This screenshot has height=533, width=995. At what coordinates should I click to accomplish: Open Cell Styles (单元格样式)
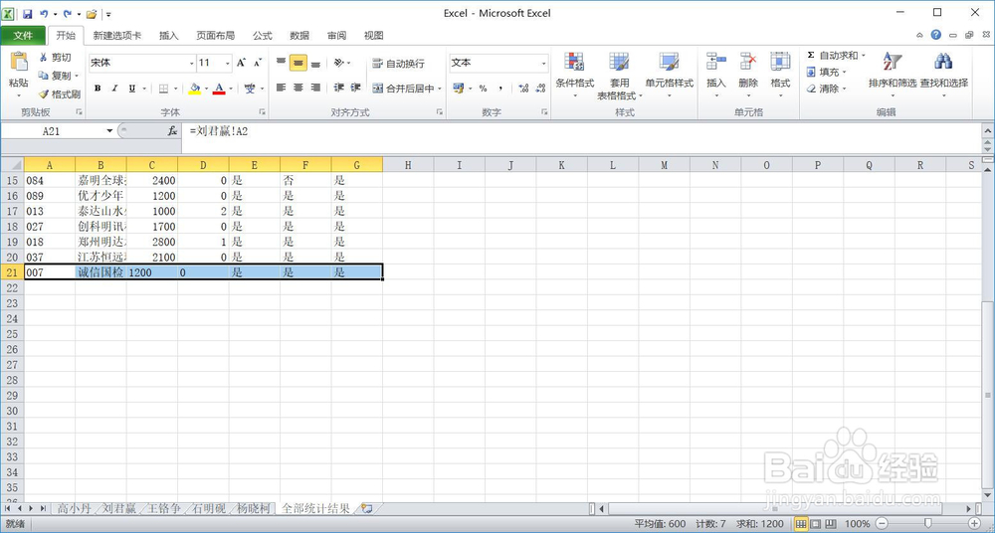669,75
